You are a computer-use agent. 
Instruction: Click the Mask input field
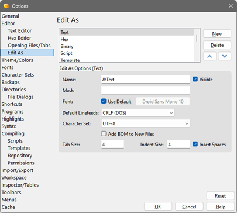[146, 90]
